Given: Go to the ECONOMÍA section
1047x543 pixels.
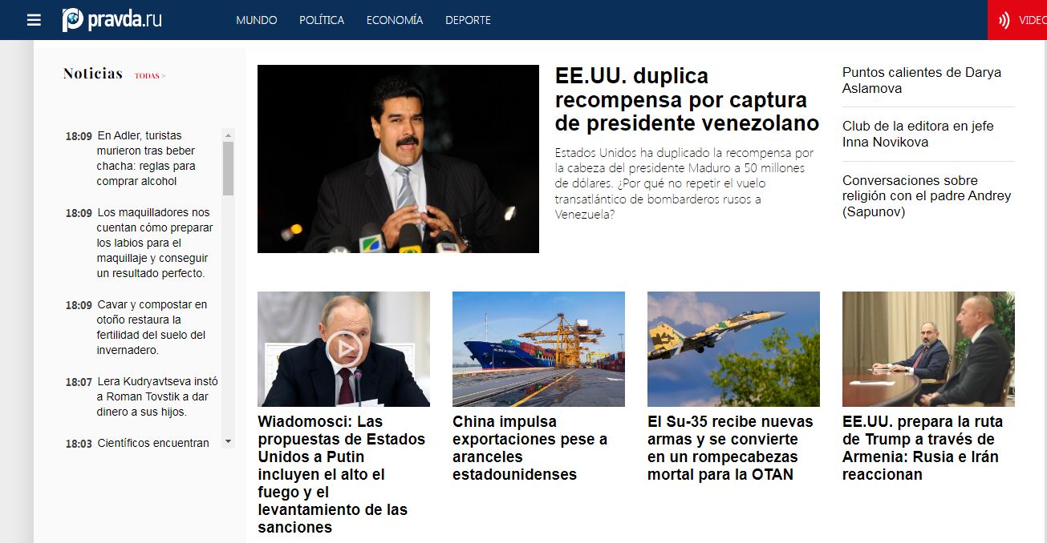Looking at the screenshot, I should pos(395,20).
